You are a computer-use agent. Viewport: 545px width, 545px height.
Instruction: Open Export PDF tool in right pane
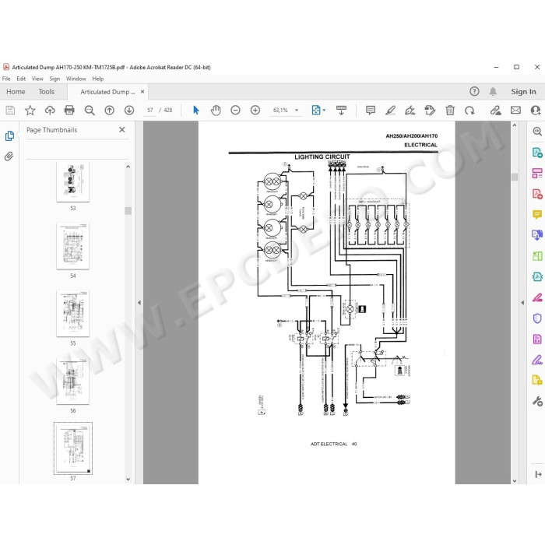point(537,153)
